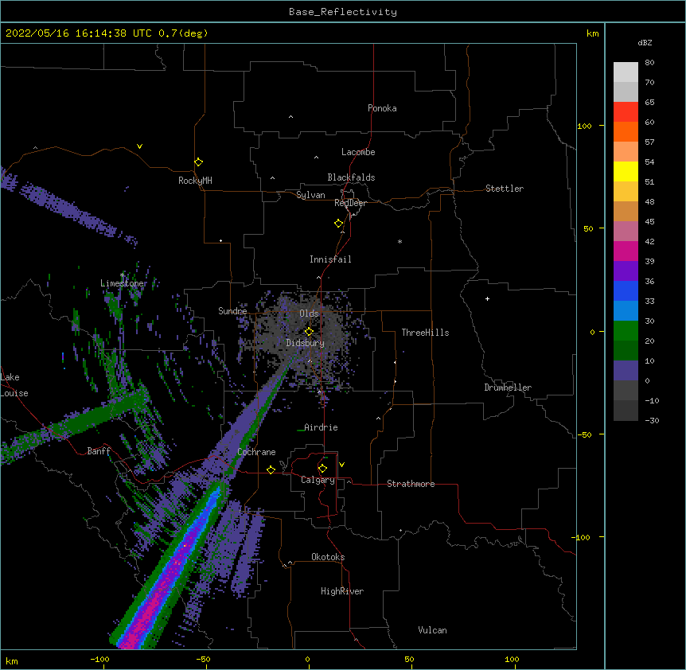686x670 pixels.
Task: Select the red 60-65 dBZ legend swatch
Action: pos(626,112)
